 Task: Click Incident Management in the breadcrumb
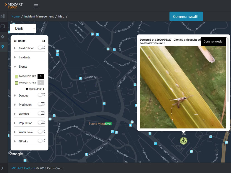click(39, 16)
